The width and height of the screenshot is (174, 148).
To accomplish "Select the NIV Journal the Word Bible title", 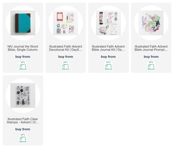I will coord(23,48).
